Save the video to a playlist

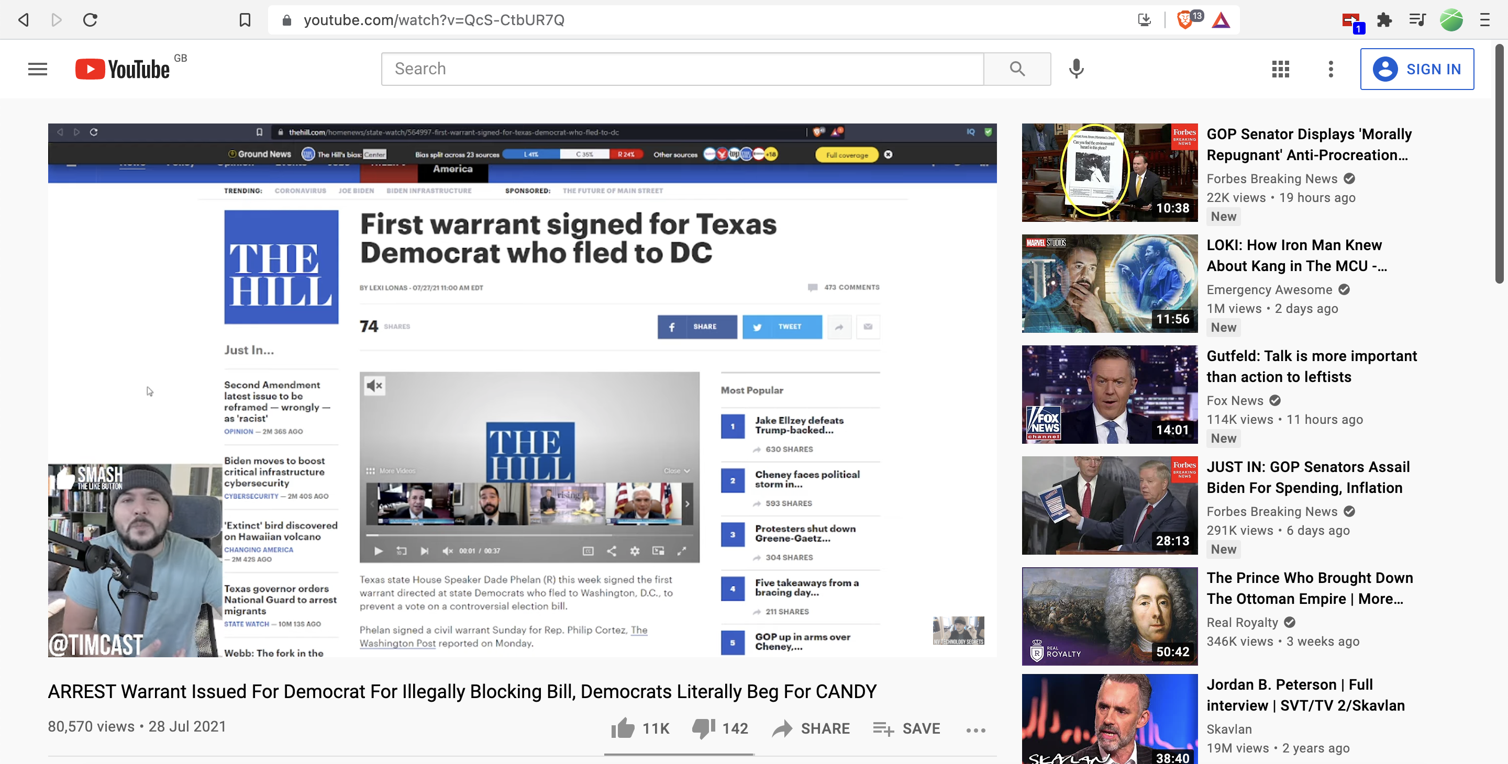[906, 728]
